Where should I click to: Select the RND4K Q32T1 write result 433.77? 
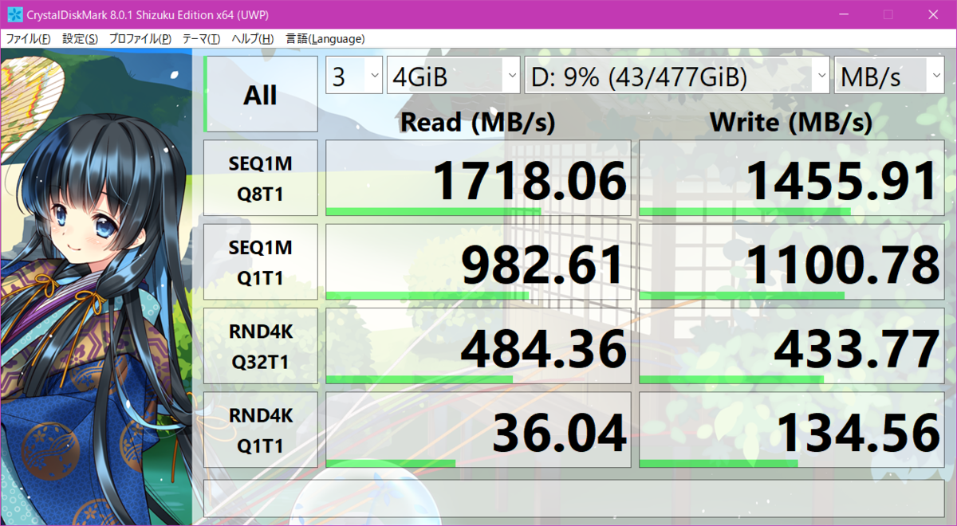coord(792,345)
